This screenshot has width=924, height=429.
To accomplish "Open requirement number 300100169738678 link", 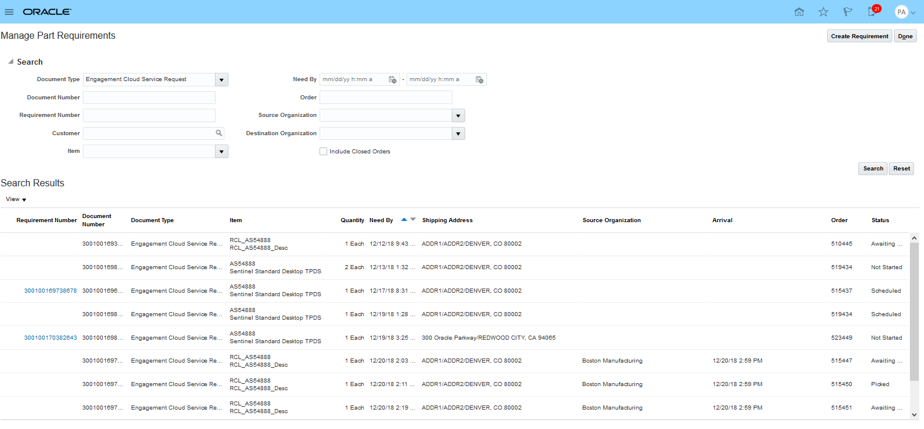I will point(51,291).
